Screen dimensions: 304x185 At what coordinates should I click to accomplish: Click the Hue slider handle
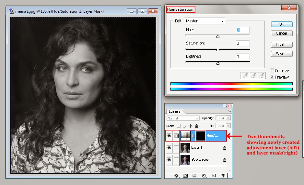[x=218, y=36]
